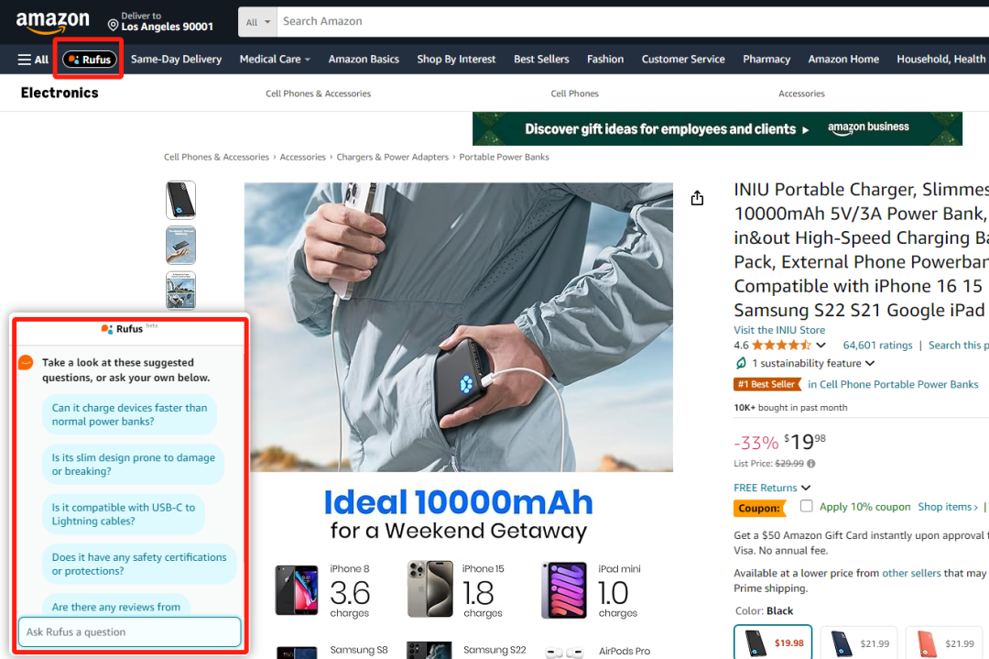The width and height of the screenshot is (989, 659).
Task: Expand Medical Care dropdown menu
Action: pyautogui.click(x=275, y=60)
